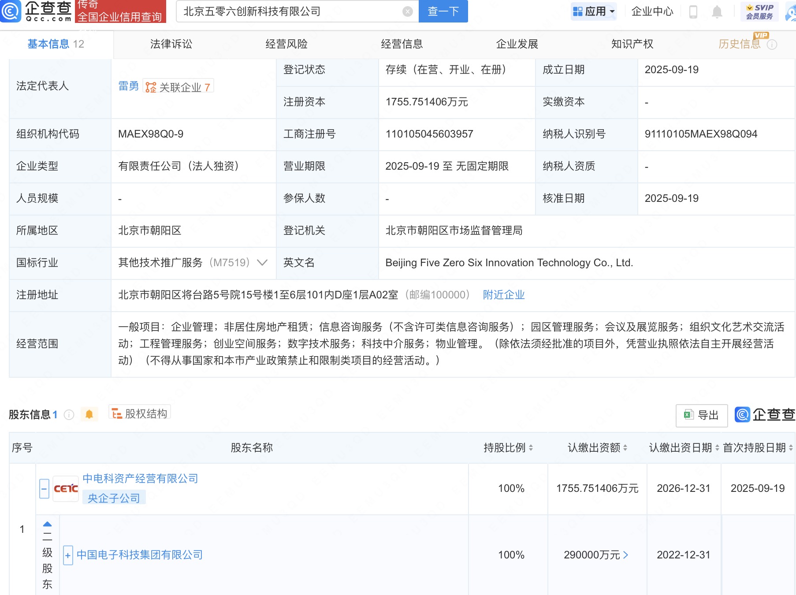Open legal representative 雷勇 profile
The image size is (796, 595).
tap(129, 86)
